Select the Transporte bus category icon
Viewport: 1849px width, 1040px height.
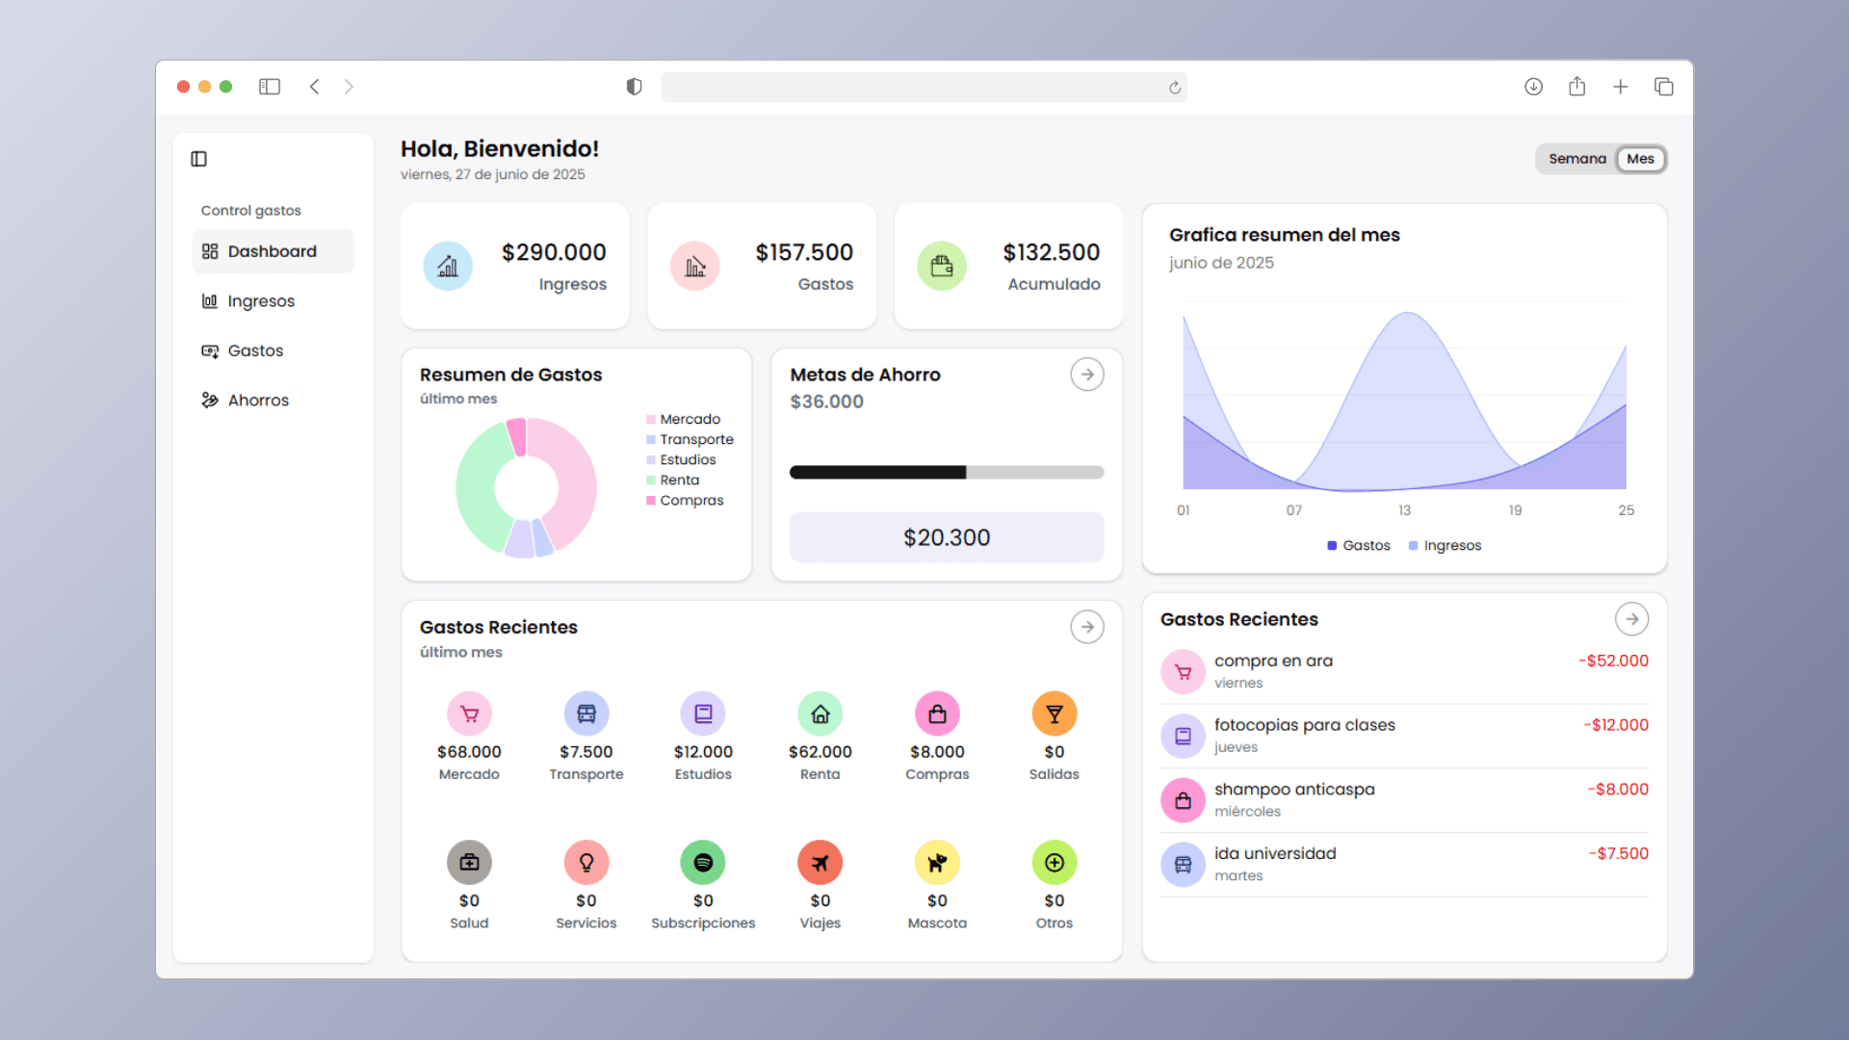(586, 714)
